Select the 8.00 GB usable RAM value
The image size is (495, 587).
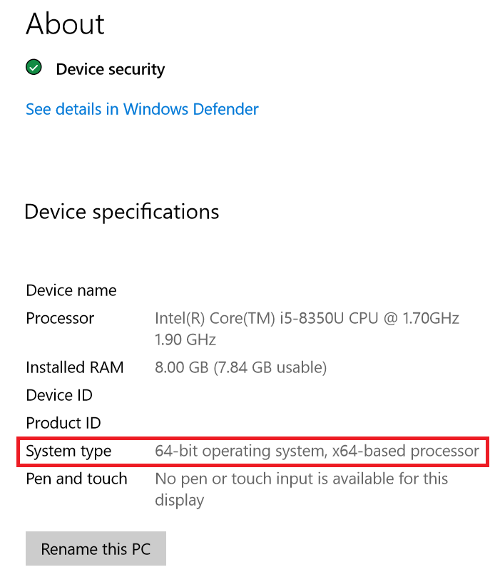pos(241,367)
